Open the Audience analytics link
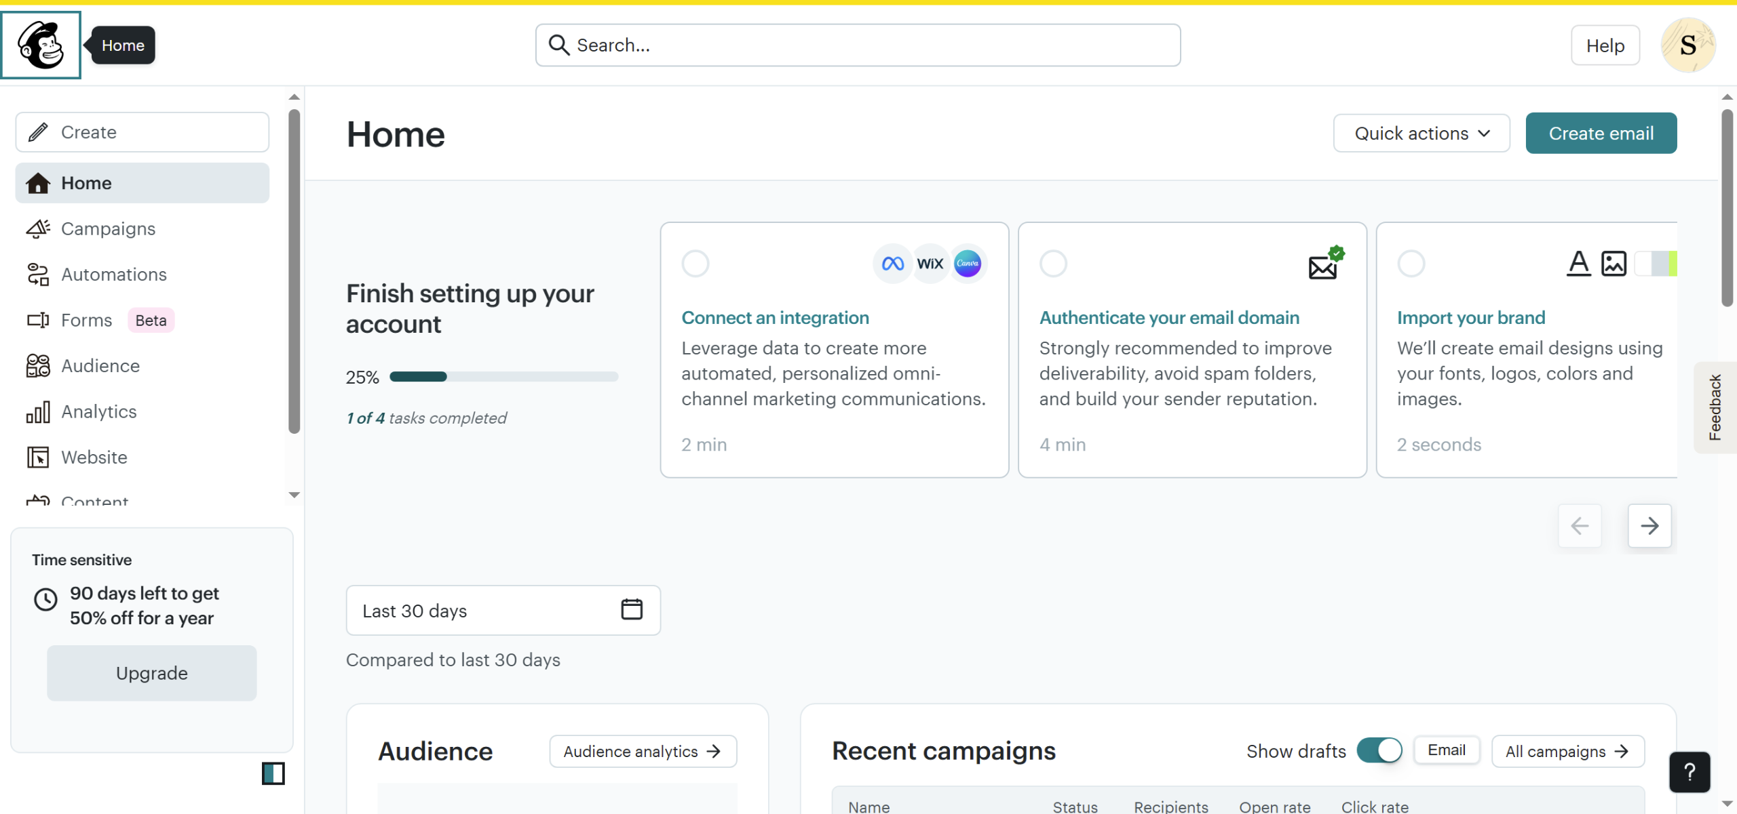Image resolution: width=1737 pixels, height=814 pixels. click(642, 751)
